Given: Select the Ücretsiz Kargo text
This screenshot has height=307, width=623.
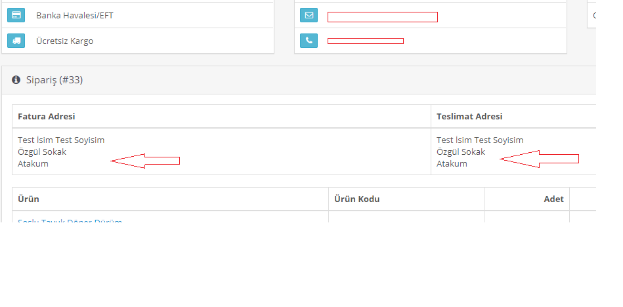Looking at the screenshot, I should coord(65,41).
